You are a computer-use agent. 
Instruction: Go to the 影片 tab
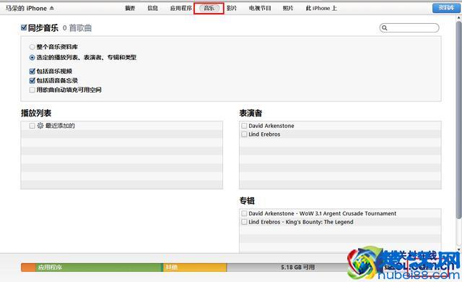232,8
